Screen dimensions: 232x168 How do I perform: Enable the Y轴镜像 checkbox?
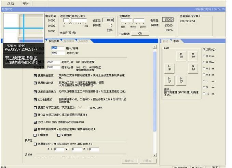click(59, 135)
